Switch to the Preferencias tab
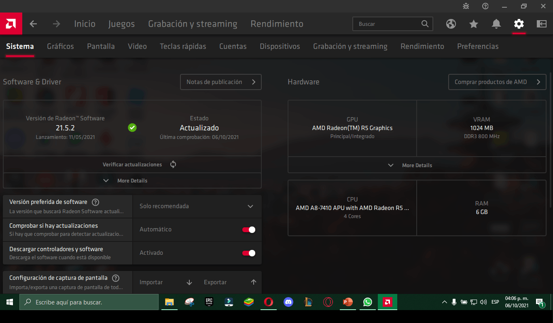Image resolution: width=553 pixels, height=323 pixels. [478, 46]
